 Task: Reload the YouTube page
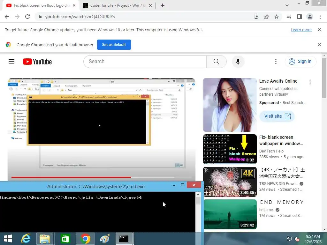click(27, 17)
